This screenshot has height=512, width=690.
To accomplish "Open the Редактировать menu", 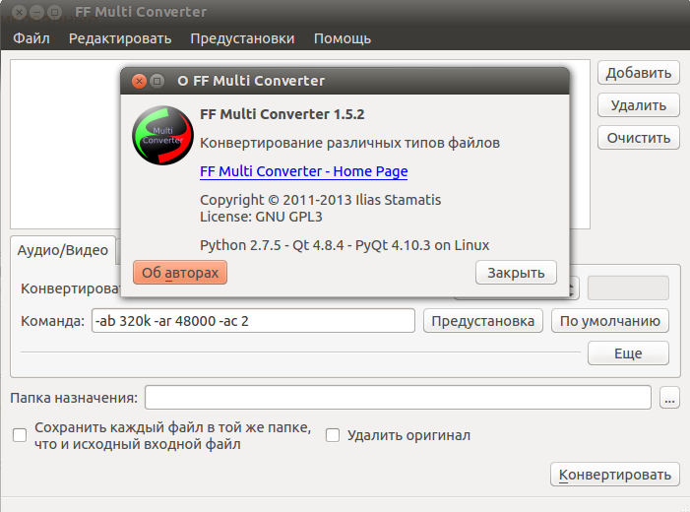I will click(x=120, y=38).
